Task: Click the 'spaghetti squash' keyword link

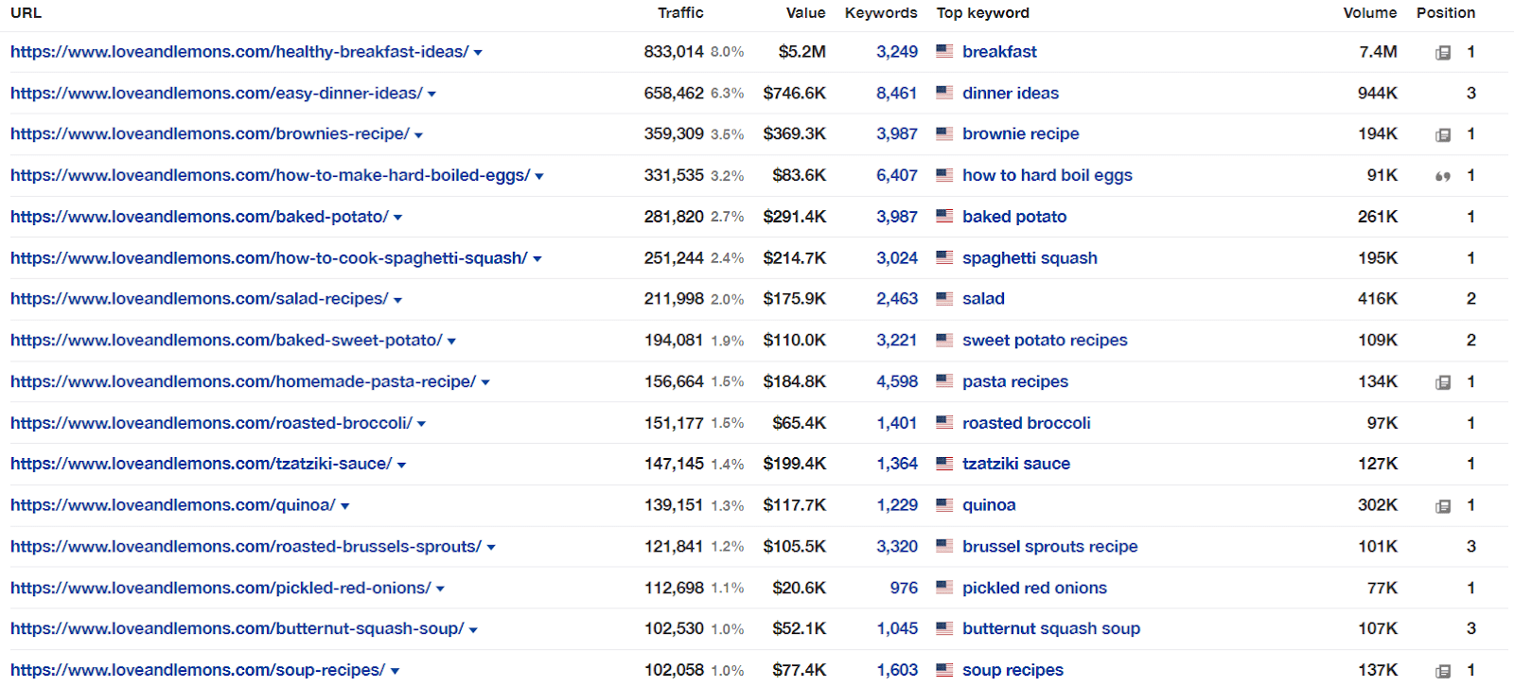Action: (1030, 257)
